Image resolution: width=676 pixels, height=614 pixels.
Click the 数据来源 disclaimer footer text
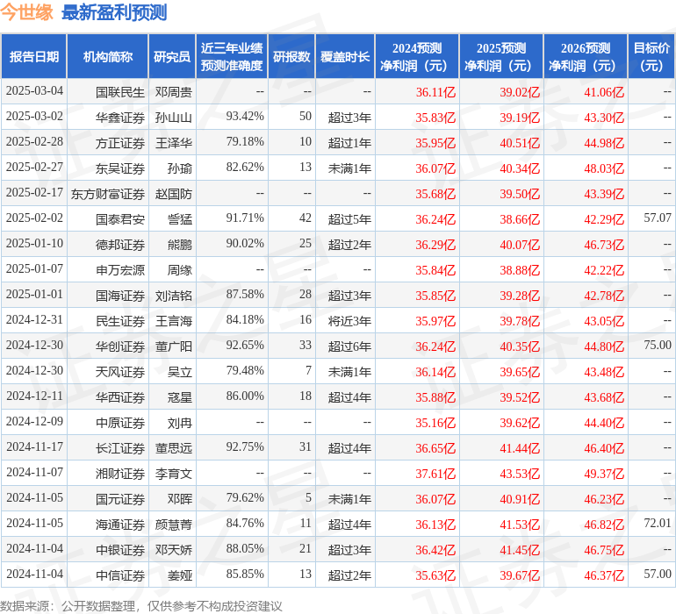(x=141, y=606)
